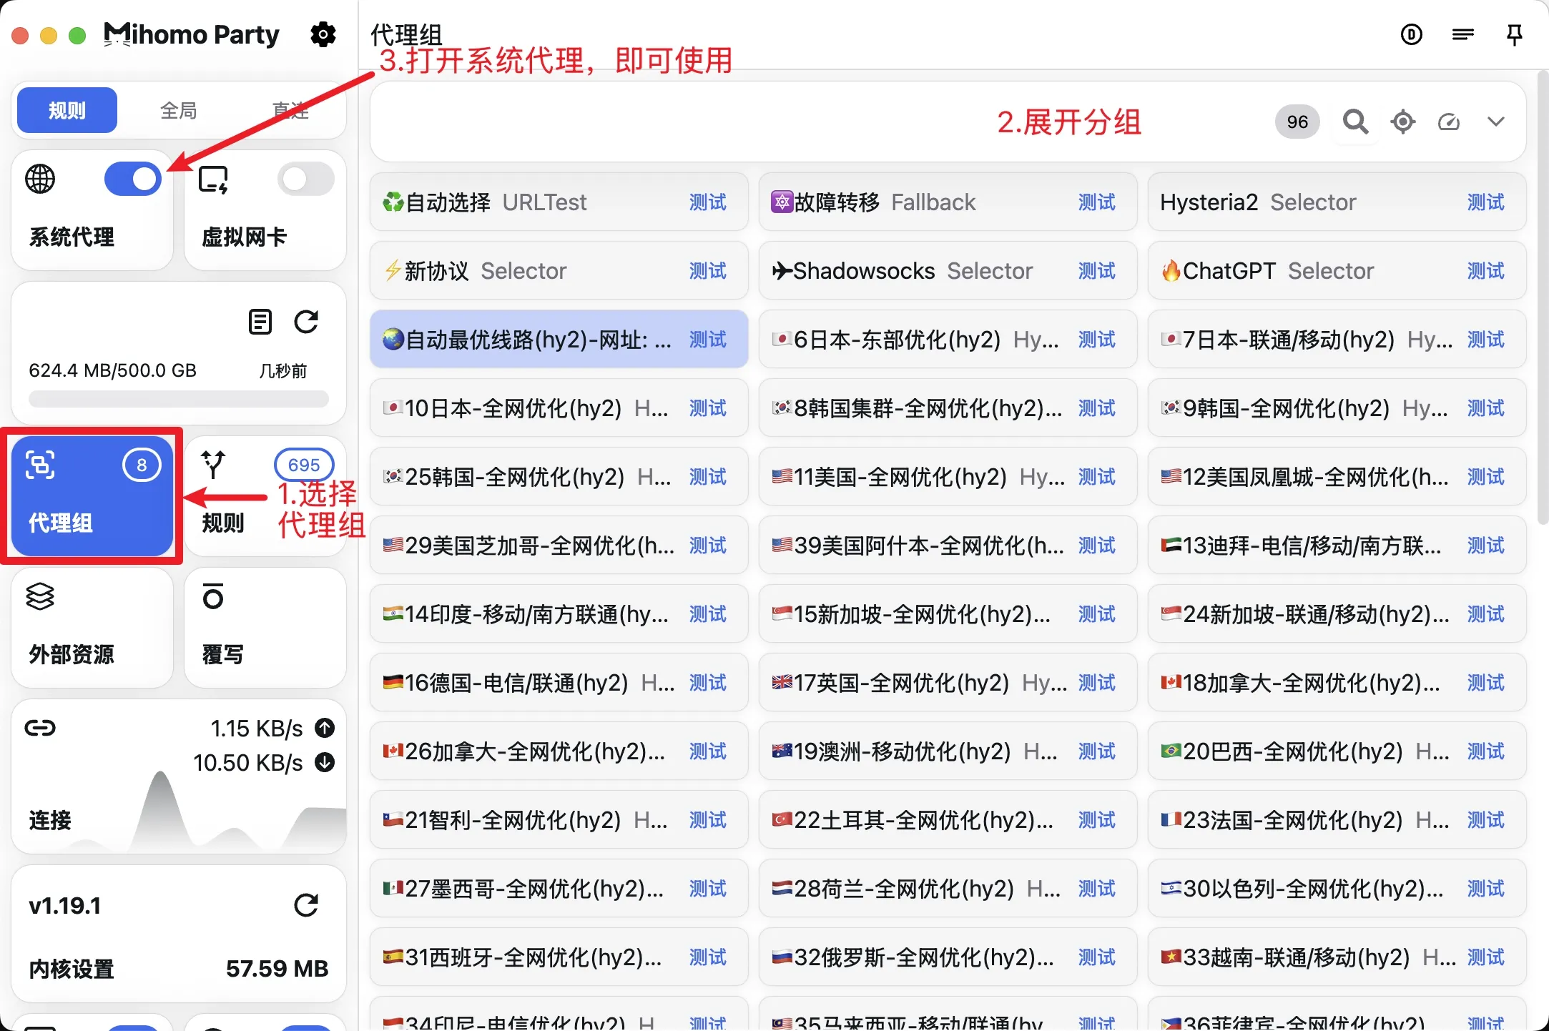Click the traffic usage progress bar
Image resolution: width=1549 pixels, height=1031 pixels.
coord(178,398)
